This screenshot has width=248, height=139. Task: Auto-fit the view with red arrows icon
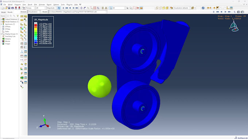coord(95,8)
